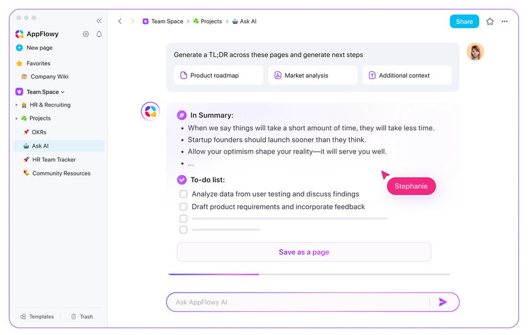532x335 pixels.
Task: Send message with the arrow icon
Action: point(443,302)
